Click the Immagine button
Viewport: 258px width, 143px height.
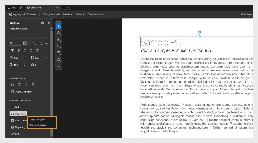tap(18, 114)
